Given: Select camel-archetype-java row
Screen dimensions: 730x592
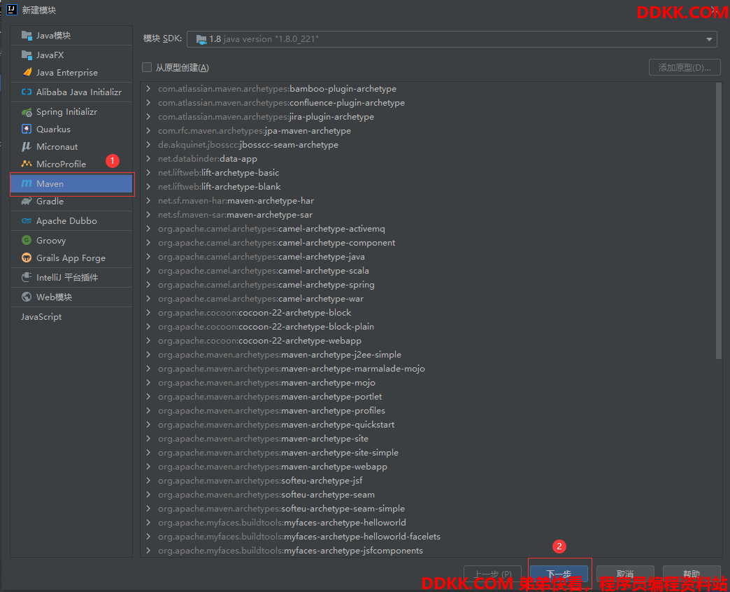Looking at the screenshot, I should pyautogui.click(x=428, y=257).
